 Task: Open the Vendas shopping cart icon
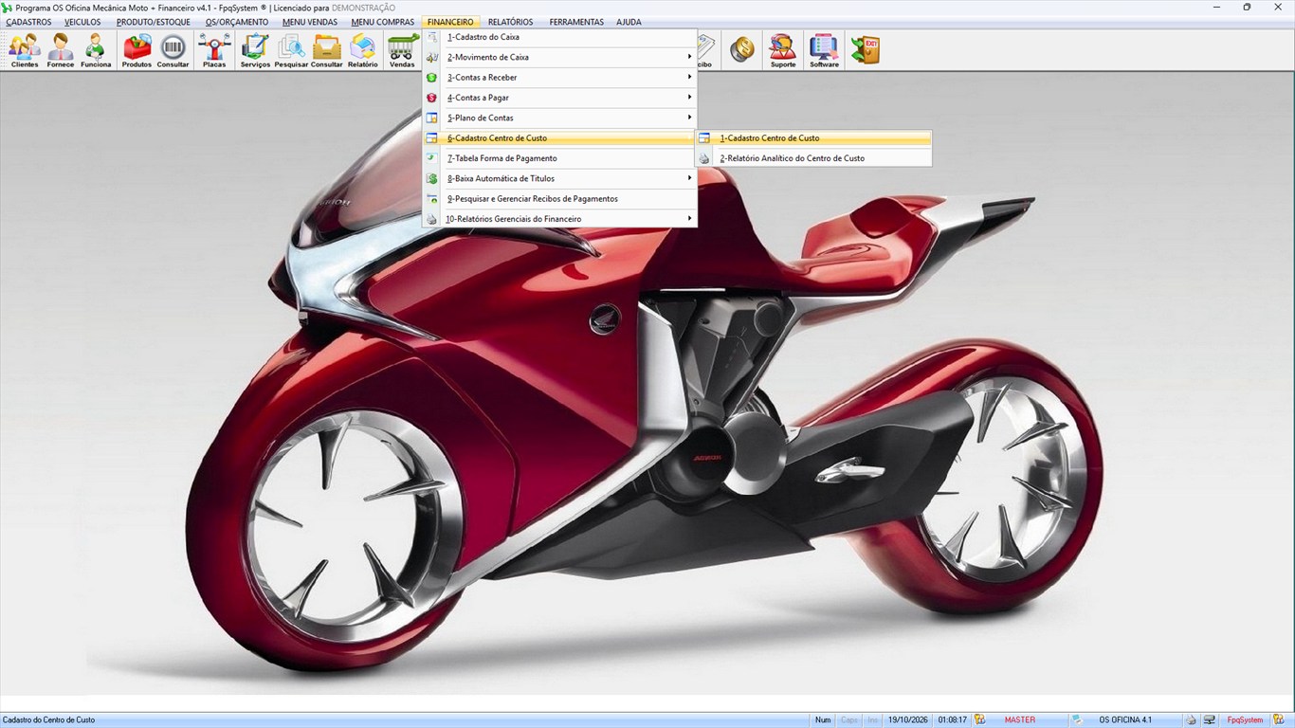403,50
